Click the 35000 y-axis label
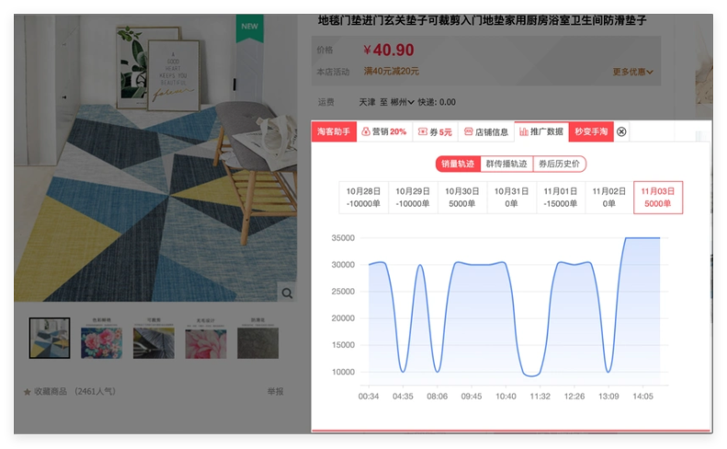This screenshot has width=727, height=449. click(x=343, y=238)
